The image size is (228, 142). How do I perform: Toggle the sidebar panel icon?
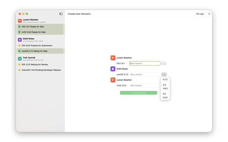click(x=61, y=14)
